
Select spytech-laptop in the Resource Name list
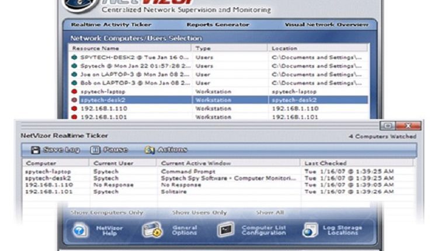[x=103, y=92]
